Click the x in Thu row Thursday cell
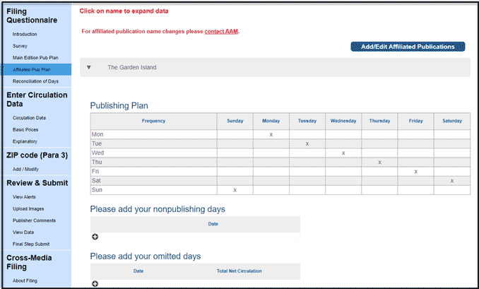Screen dimensions: 479x289 379,163
